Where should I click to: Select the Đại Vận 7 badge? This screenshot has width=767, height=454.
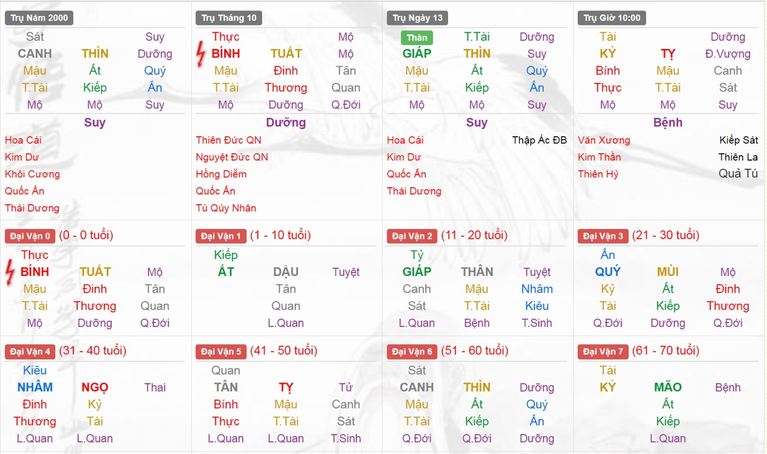[603, 352]
